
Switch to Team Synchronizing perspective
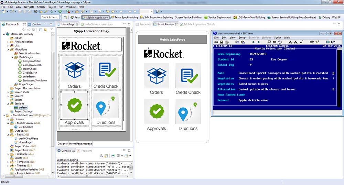pos(124,17)
